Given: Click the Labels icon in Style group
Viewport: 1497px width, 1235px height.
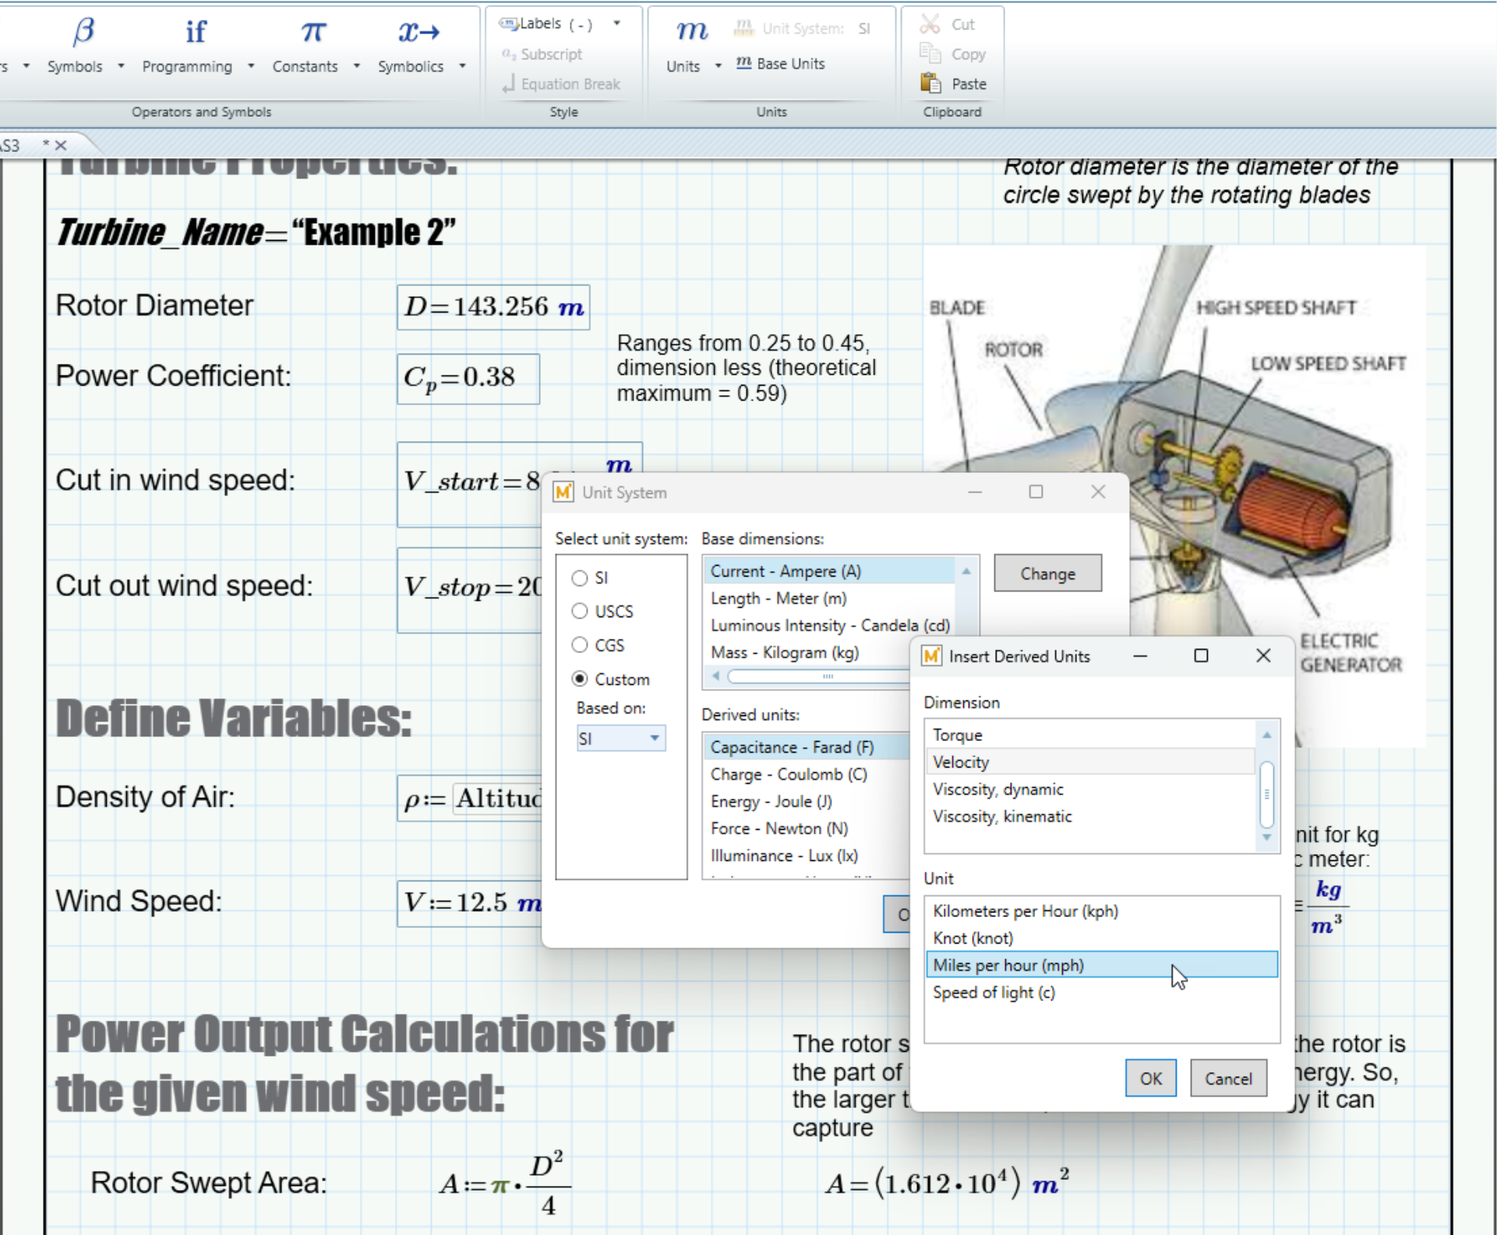Looking at the screenshot, I should pyautogui.click(x=509, y=24).
